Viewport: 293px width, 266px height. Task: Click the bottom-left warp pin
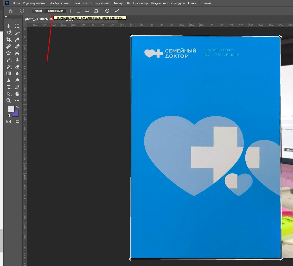click(x=131, y=259)
